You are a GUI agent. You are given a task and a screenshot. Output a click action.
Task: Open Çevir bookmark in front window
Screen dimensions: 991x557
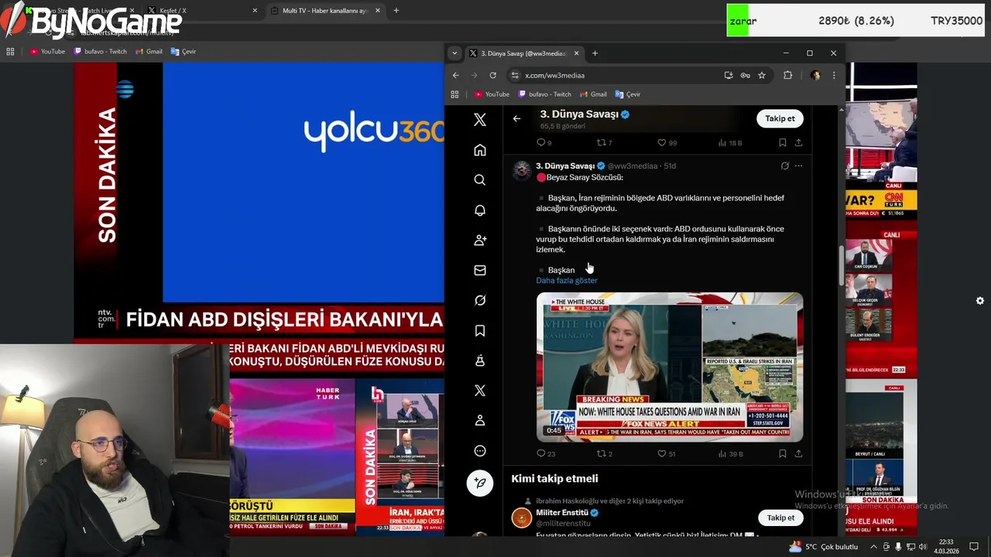pyautogui.click(x=628, y=94)
